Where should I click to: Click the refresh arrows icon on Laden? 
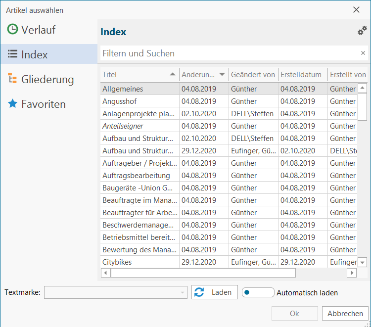click(199, 292)
